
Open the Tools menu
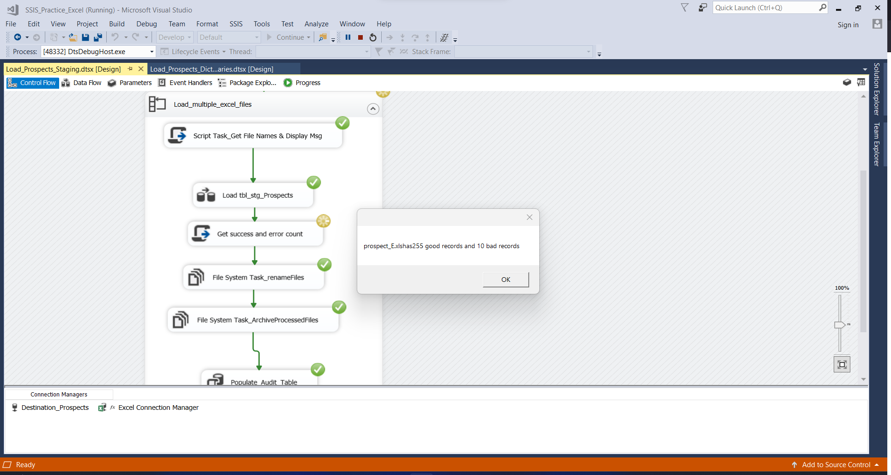(262, 24)
